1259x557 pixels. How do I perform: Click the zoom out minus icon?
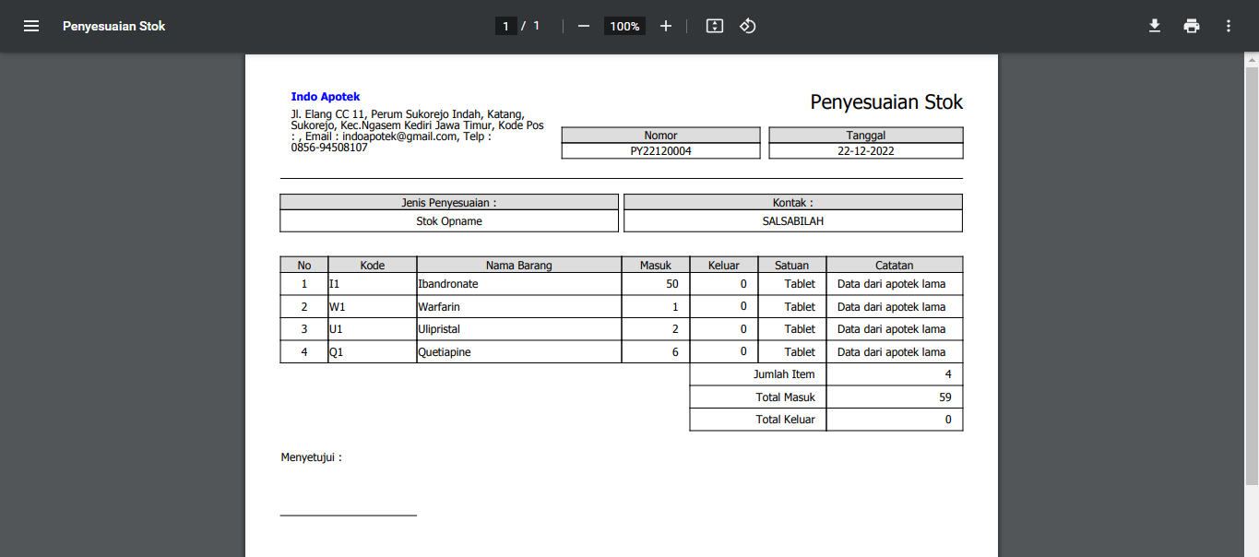(583, 26)
